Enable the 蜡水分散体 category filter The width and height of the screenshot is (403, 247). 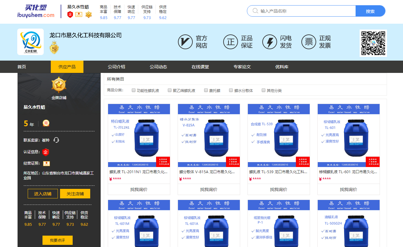pyautogui.click(x=231, y=90)
